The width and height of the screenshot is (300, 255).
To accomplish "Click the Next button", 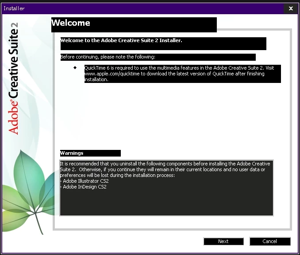I will 223,241.
